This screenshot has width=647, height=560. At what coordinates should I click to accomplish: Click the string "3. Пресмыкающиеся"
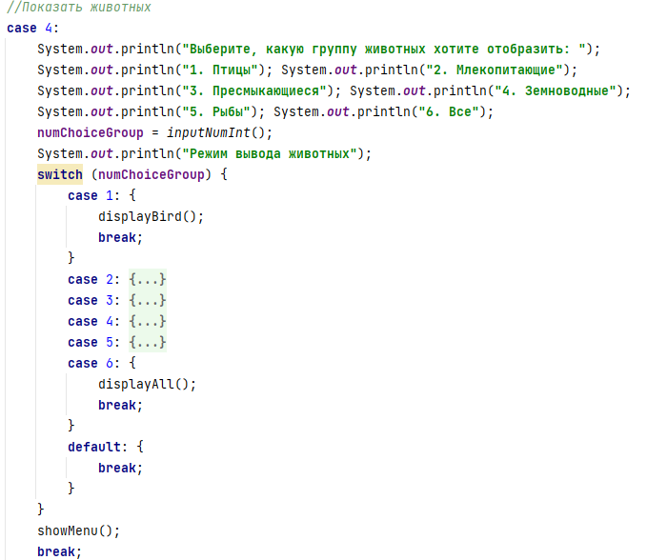[x=254, y=90]
